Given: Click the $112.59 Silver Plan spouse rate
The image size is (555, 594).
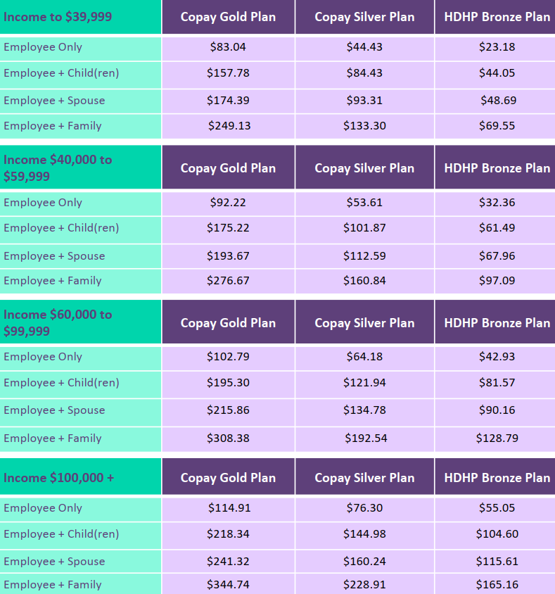Looking at the screenshot, I should 364,256.
